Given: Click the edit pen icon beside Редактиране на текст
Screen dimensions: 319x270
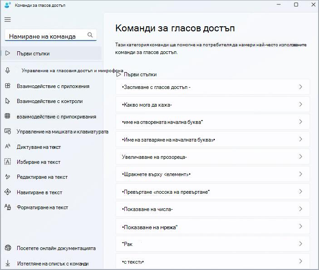Looking at the screenshot, I should pyautogui.click(x=8, y=177).
